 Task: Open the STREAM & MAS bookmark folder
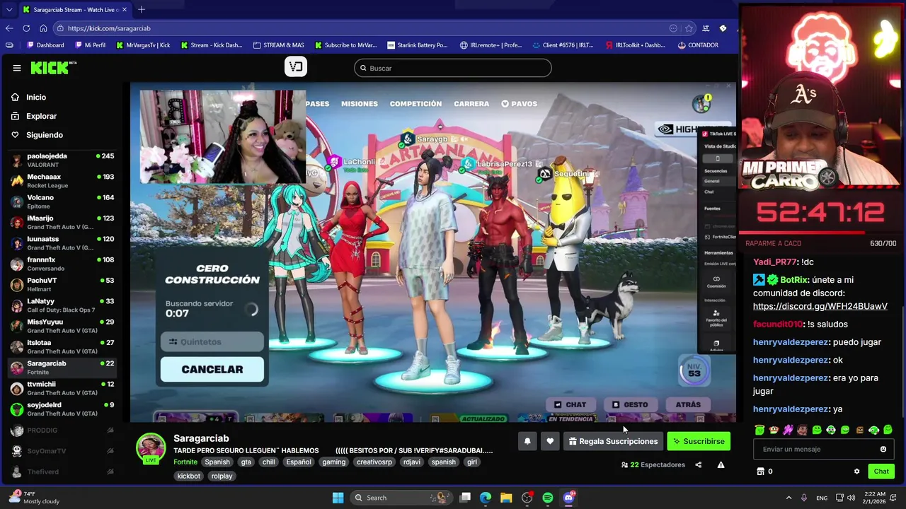tap(278, 45)
